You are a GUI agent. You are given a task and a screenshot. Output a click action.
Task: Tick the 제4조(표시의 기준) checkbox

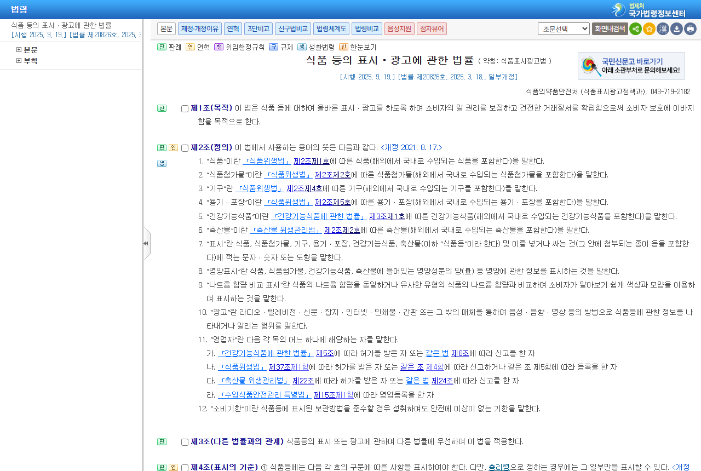click(x=185, y=468)
